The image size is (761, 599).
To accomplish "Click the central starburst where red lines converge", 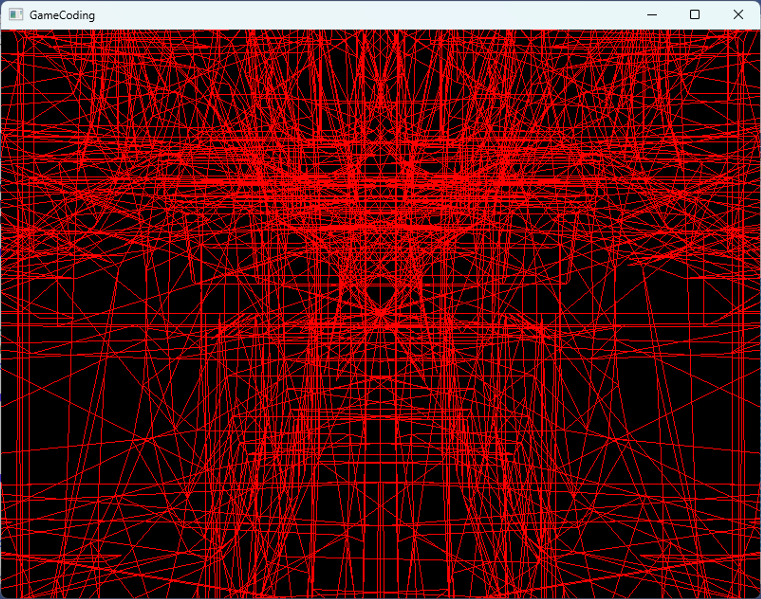I will (x=380, y=312).
